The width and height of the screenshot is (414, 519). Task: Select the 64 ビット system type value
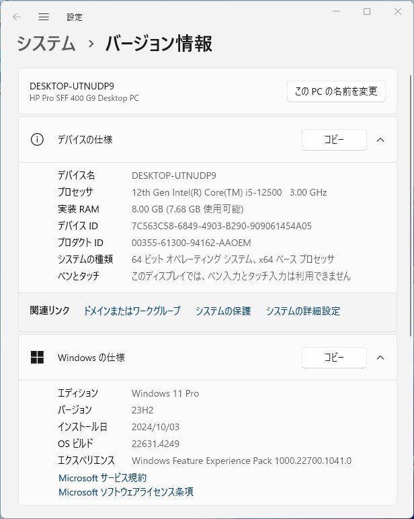point(233,259)
